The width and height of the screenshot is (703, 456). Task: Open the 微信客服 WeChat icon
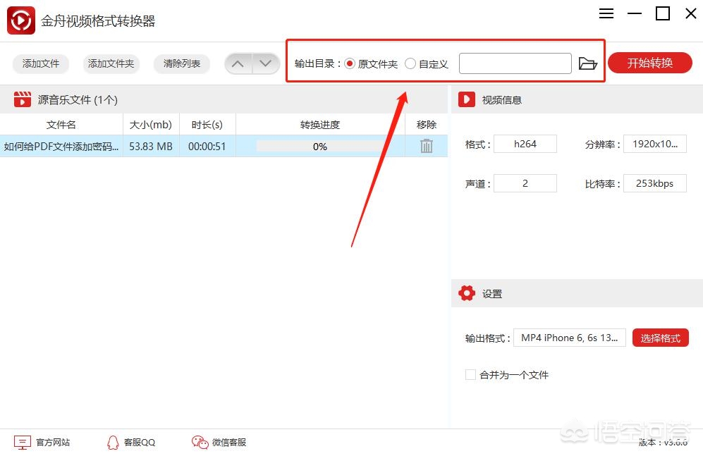200,442
